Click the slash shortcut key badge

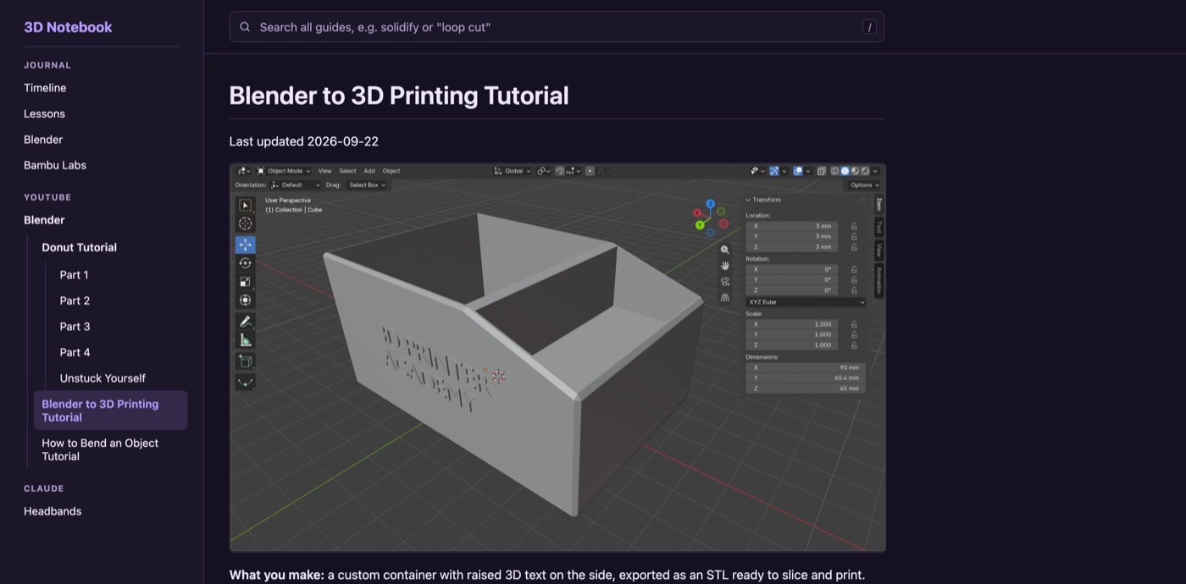pos(869,27)
